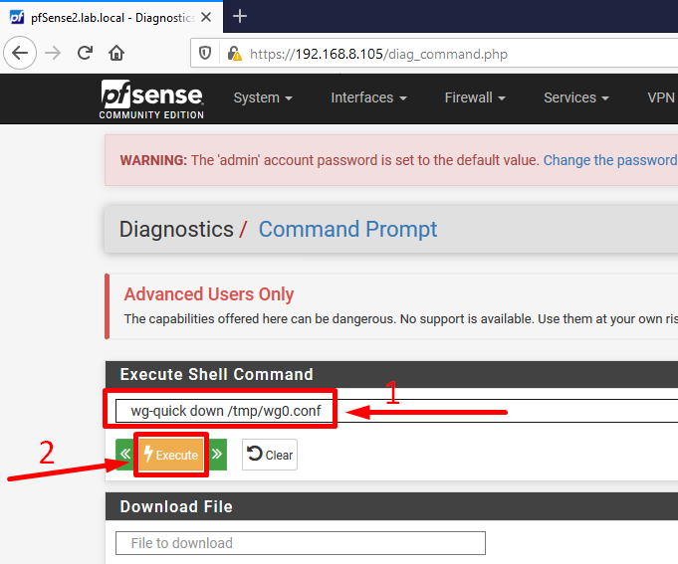The width and height of the screenshot is (678, 564).
Task: Expand the Firewall menu
Action: 475,98
